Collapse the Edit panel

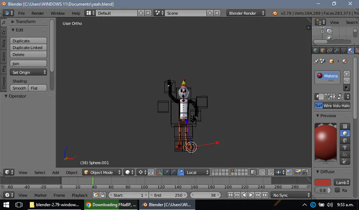20,30
